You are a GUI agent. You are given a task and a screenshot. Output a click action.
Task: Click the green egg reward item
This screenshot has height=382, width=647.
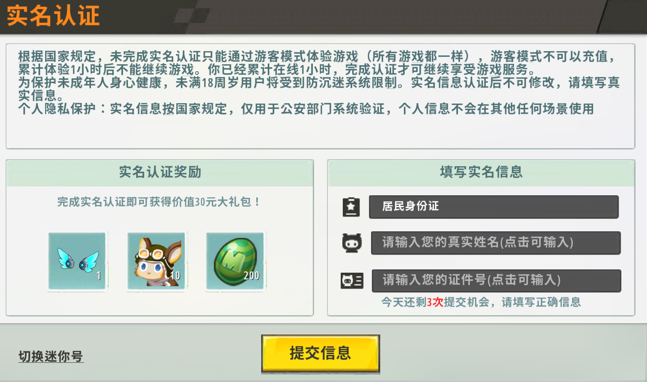(235, 261)
